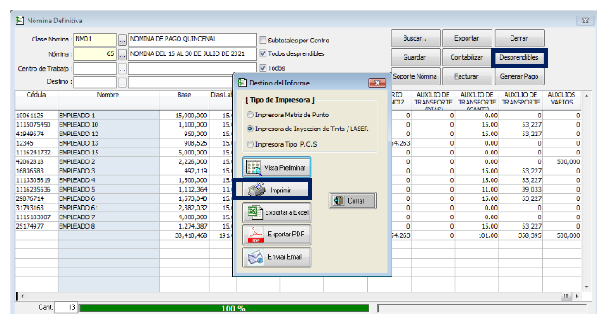The image size is (608, 314).
Task: Select the EMPLEADO 12 row name
Action: (x=78, y=134)
